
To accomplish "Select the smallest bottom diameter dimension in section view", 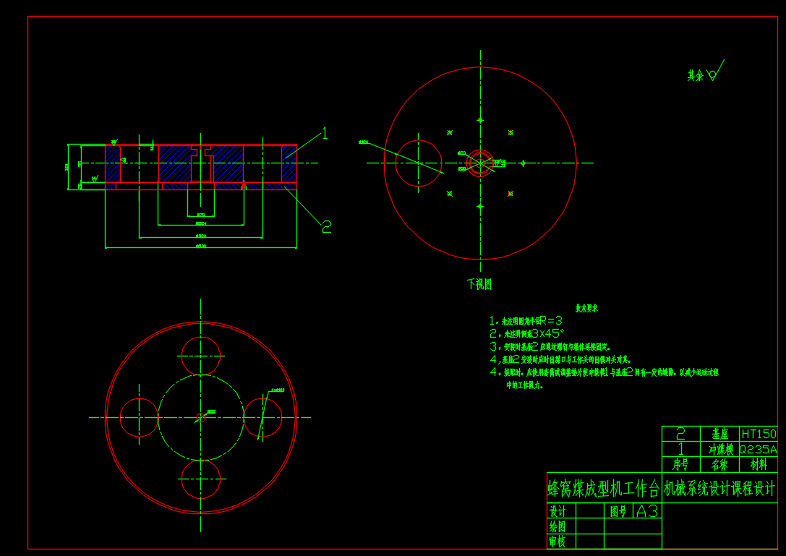I will (201, 215).
